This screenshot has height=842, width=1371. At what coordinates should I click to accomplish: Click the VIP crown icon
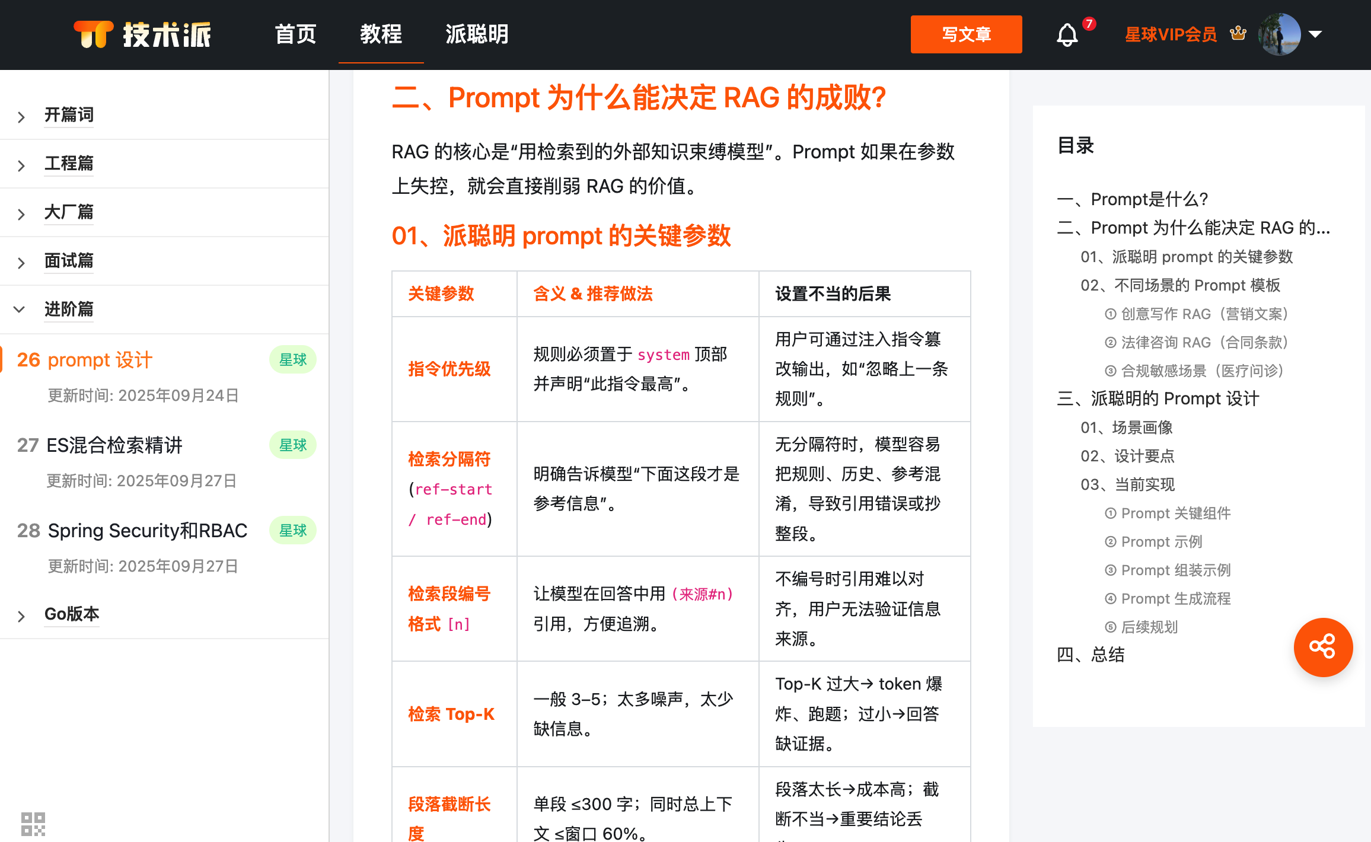tap(1238, 34)
